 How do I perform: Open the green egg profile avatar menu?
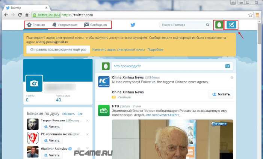[218, 25]
